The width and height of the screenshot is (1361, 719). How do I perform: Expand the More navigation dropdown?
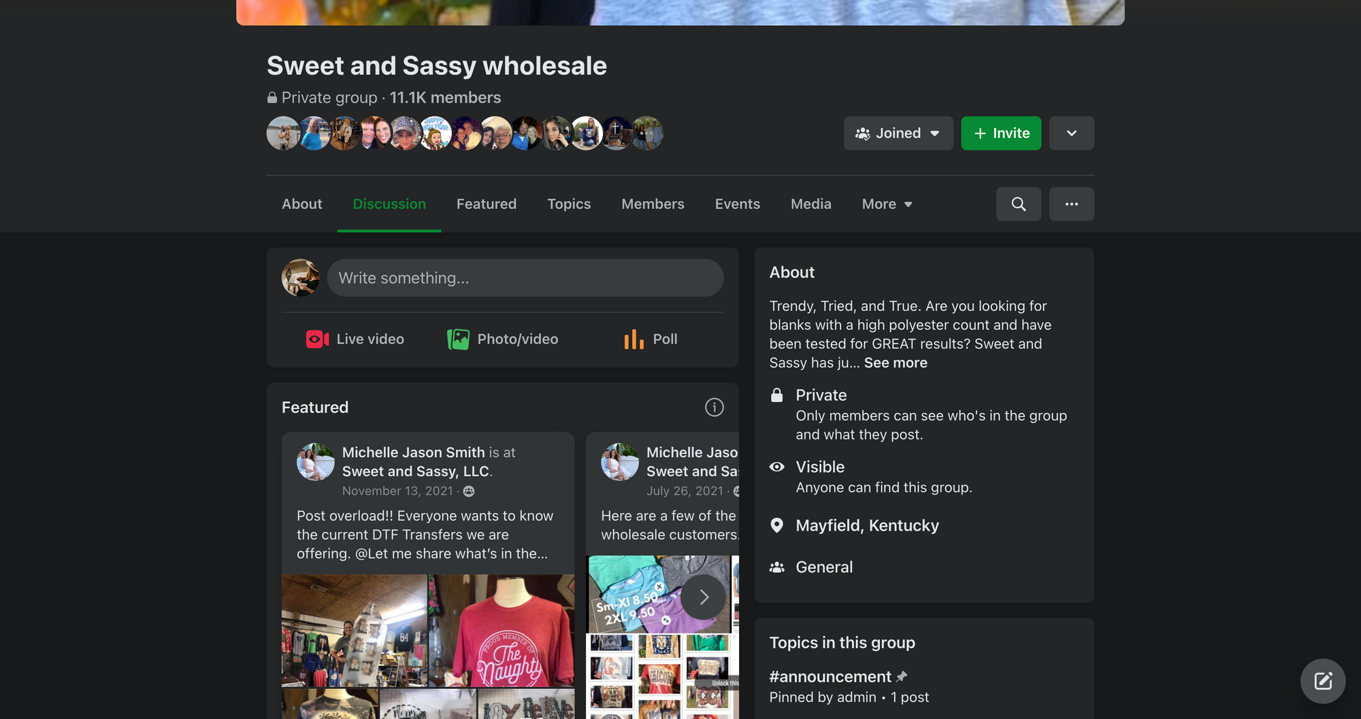[x=886, y=204]
